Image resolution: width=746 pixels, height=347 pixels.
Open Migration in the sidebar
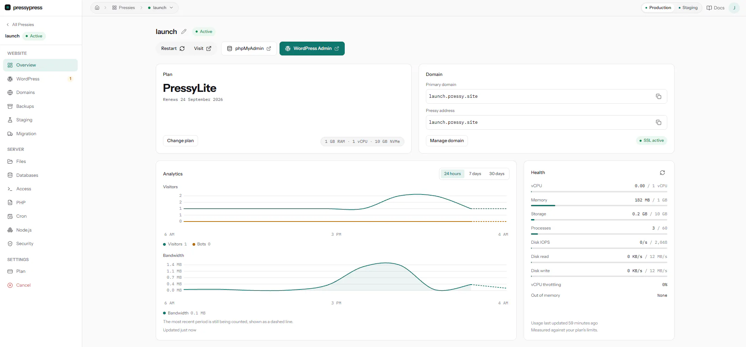[40, 134]
